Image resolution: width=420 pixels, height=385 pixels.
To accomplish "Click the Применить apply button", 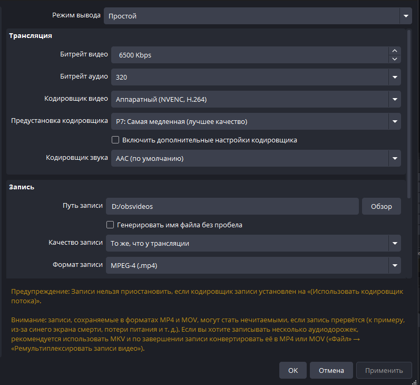I will click(383, 370).
